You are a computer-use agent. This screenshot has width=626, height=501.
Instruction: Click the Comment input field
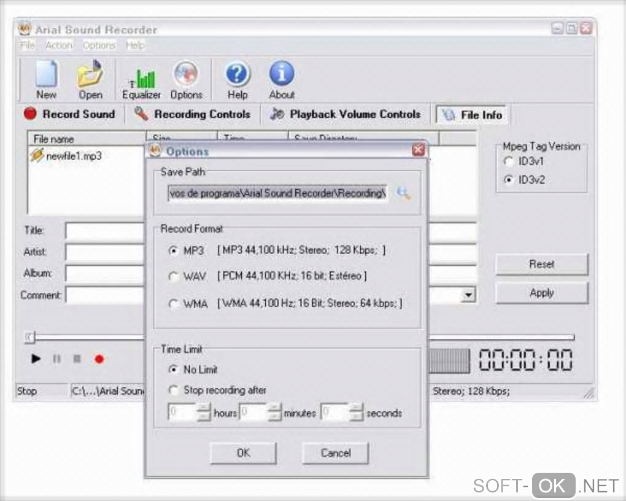105,295
